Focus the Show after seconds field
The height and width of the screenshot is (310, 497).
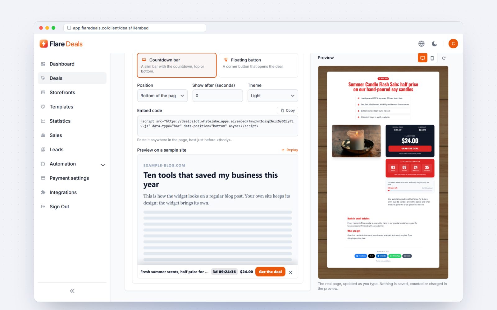pos(217,95)
